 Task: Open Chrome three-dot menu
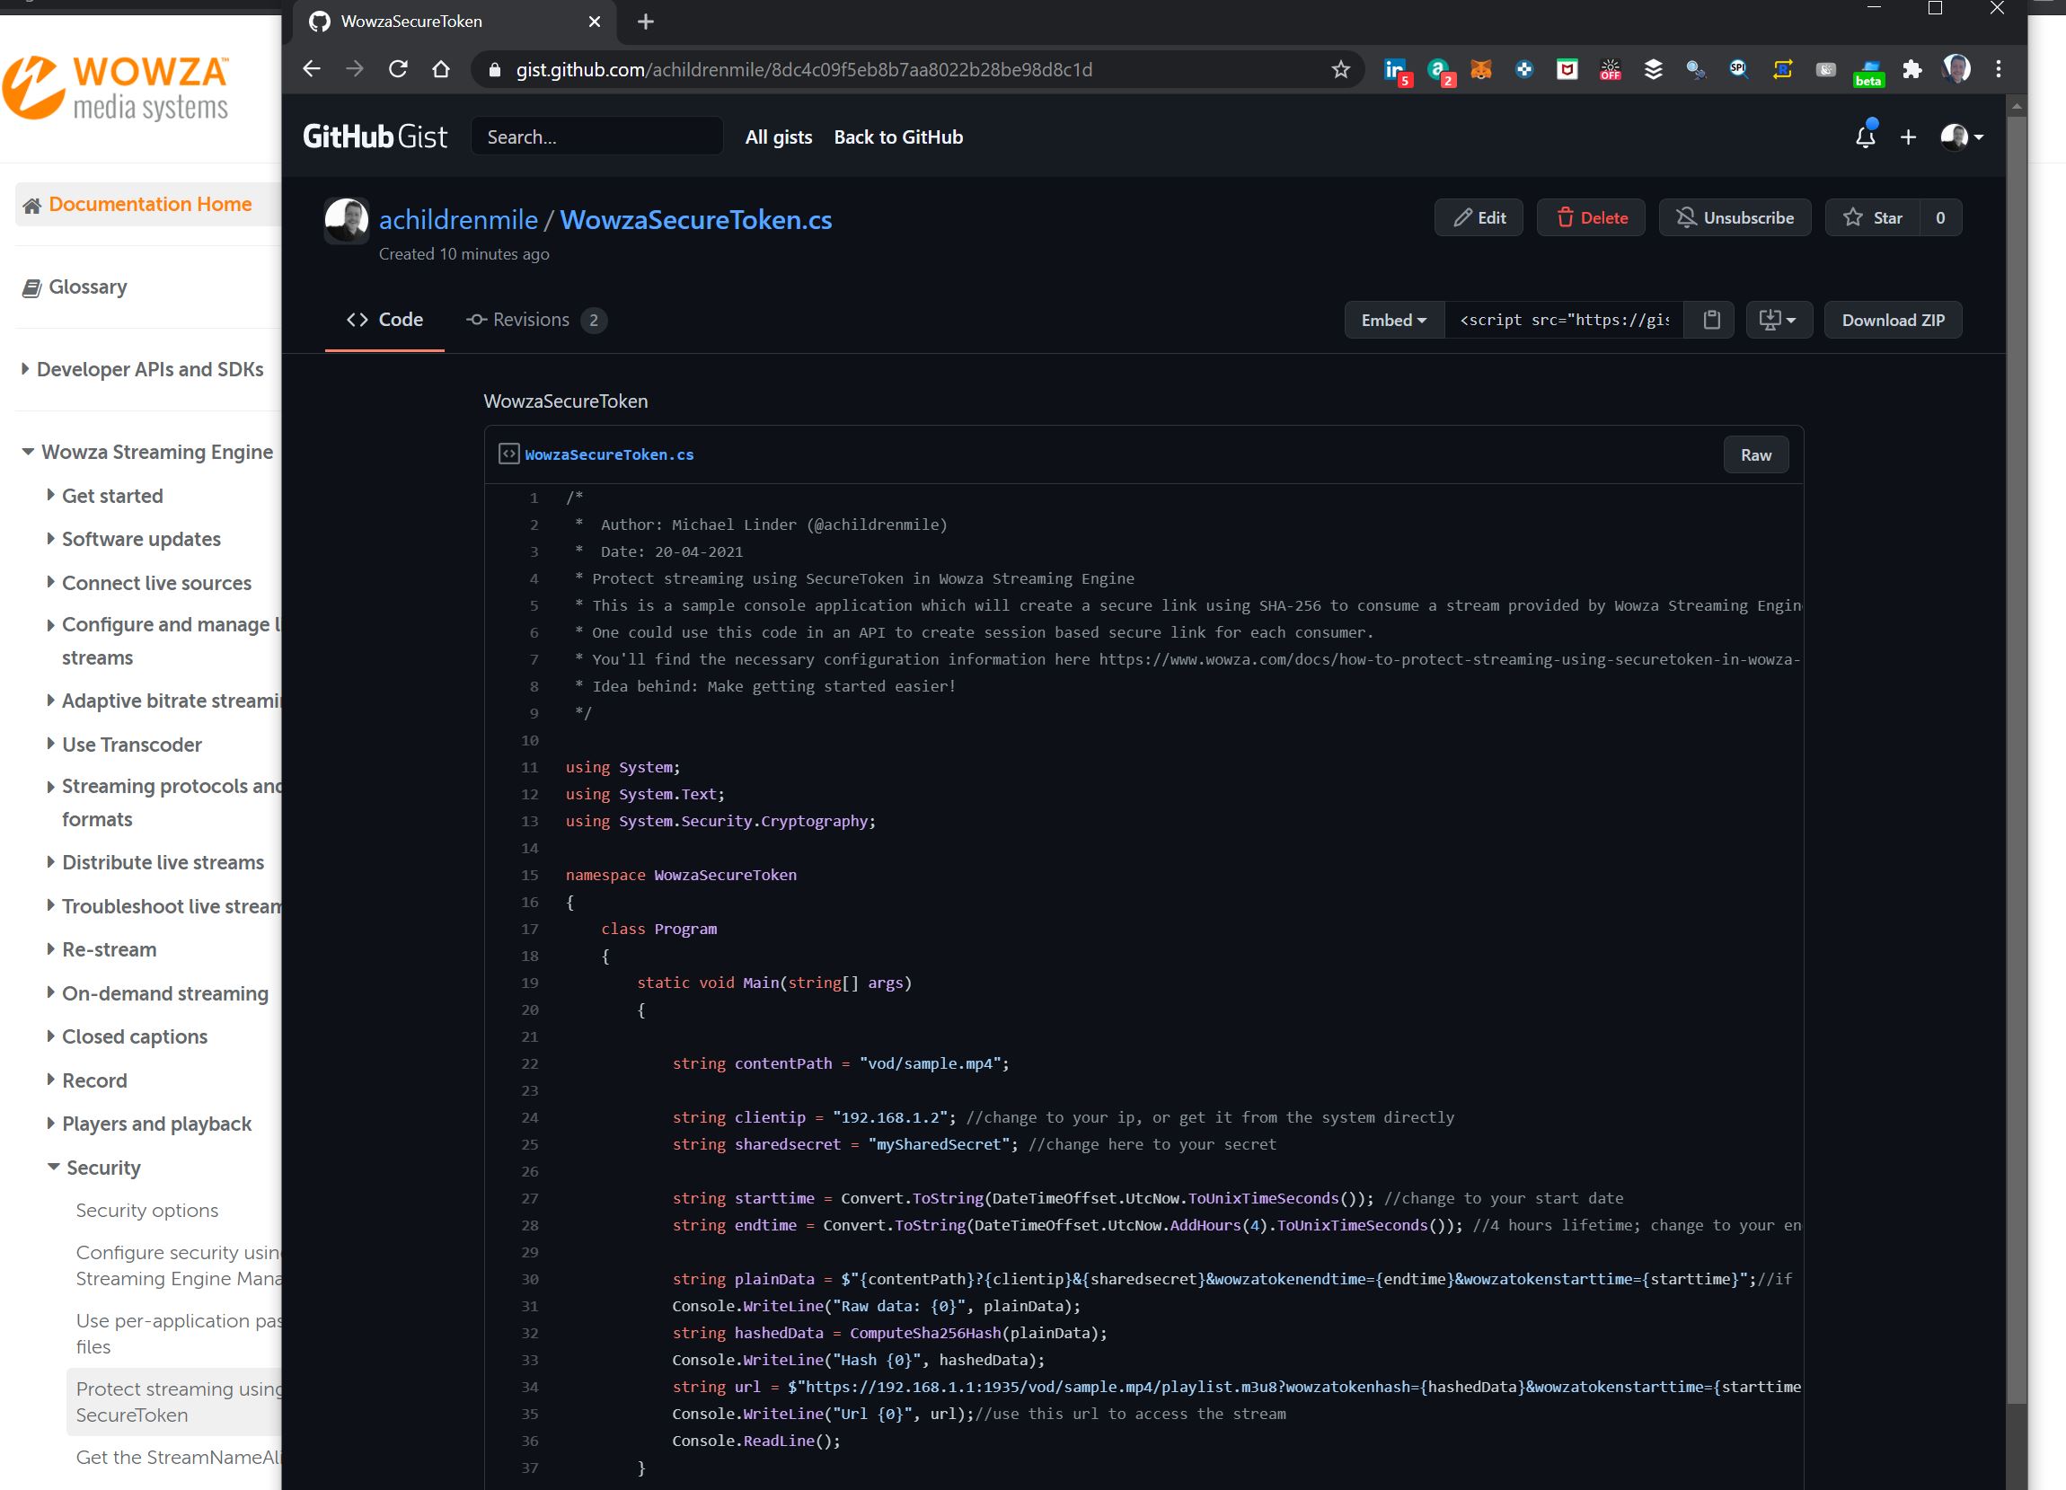[1999, 69]
